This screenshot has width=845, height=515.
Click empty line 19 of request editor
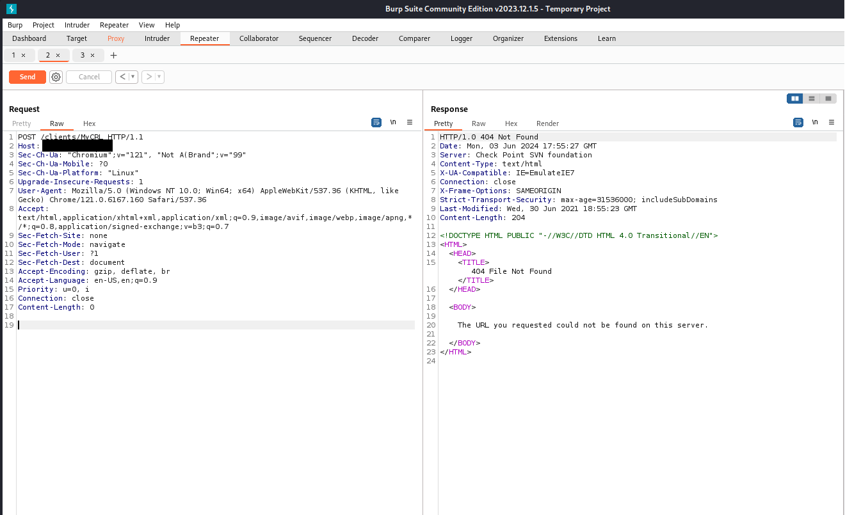click(x=216, y=325)
